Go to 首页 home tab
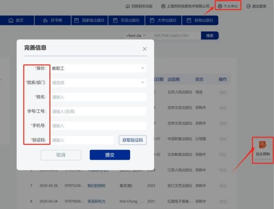 (x=16, y=21)
